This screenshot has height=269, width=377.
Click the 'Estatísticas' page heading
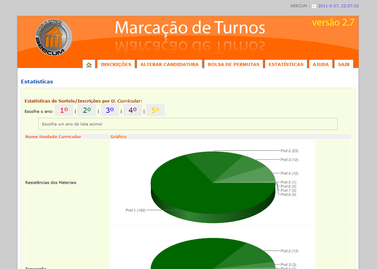(37, 82)
